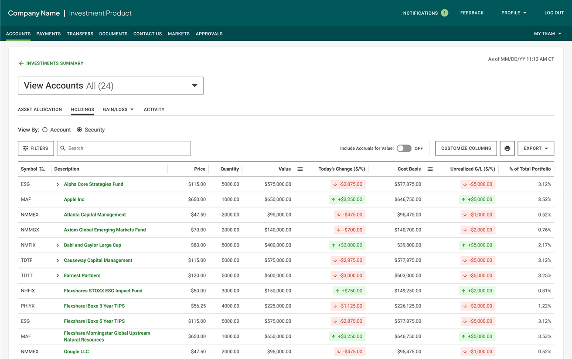Open the Documents nav item

[113, 34]
